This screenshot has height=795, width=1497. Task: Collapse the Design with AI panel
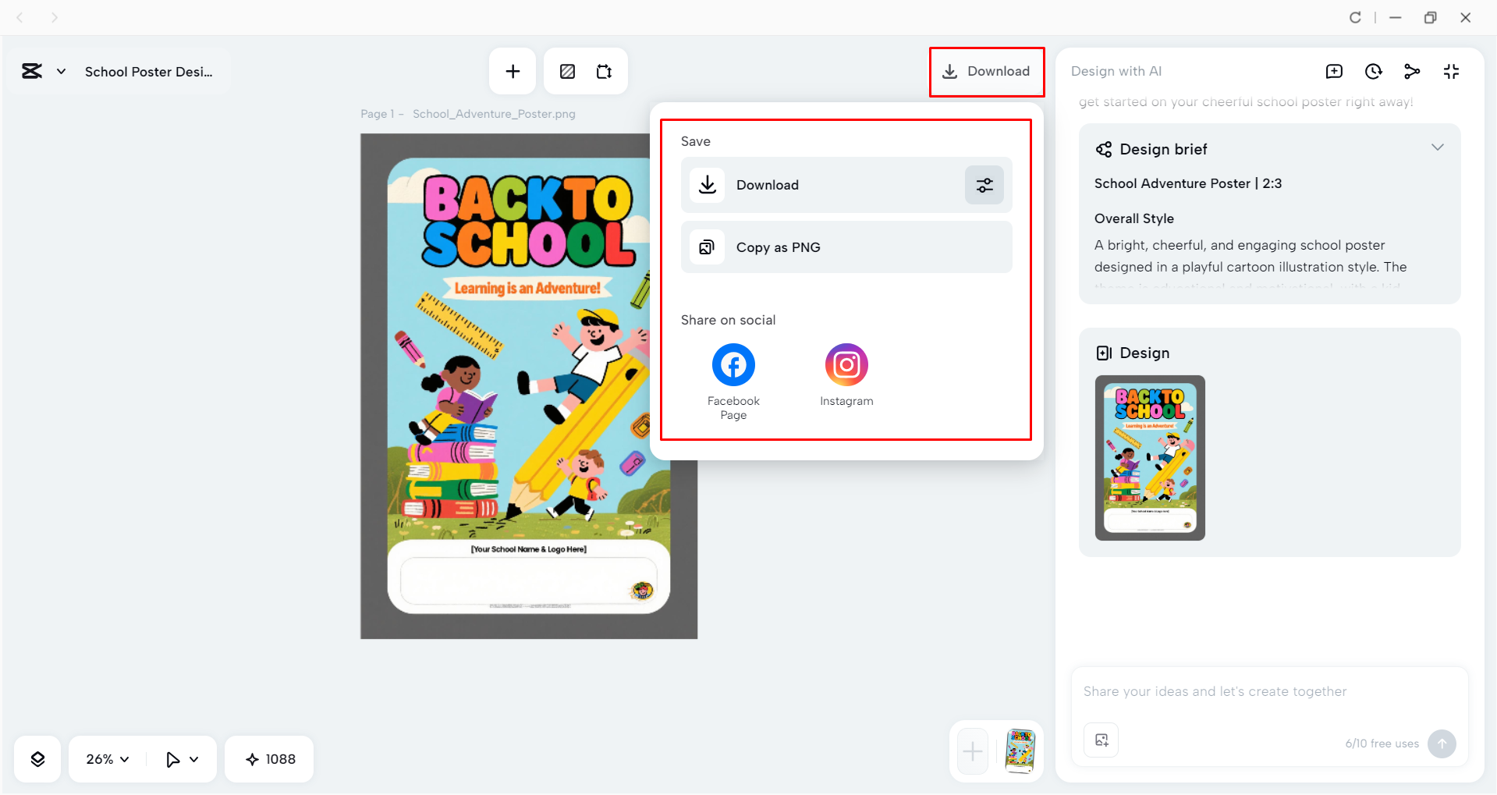pos(1451,71)
